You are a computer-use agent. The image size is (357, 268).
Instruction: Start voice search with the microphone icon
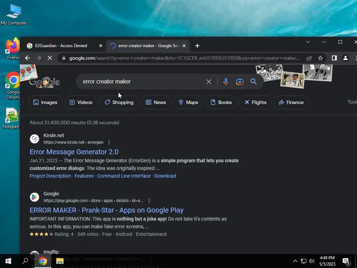[x=226, y=82]
